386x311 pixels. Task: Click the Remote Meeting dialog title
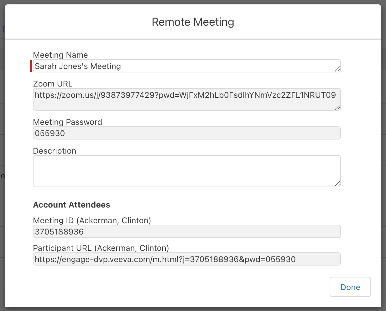point(193,22)
